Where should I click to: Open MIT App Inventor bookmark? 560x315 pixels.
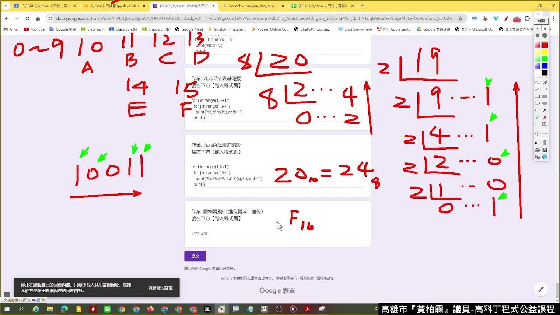click(x=394, y=29)
